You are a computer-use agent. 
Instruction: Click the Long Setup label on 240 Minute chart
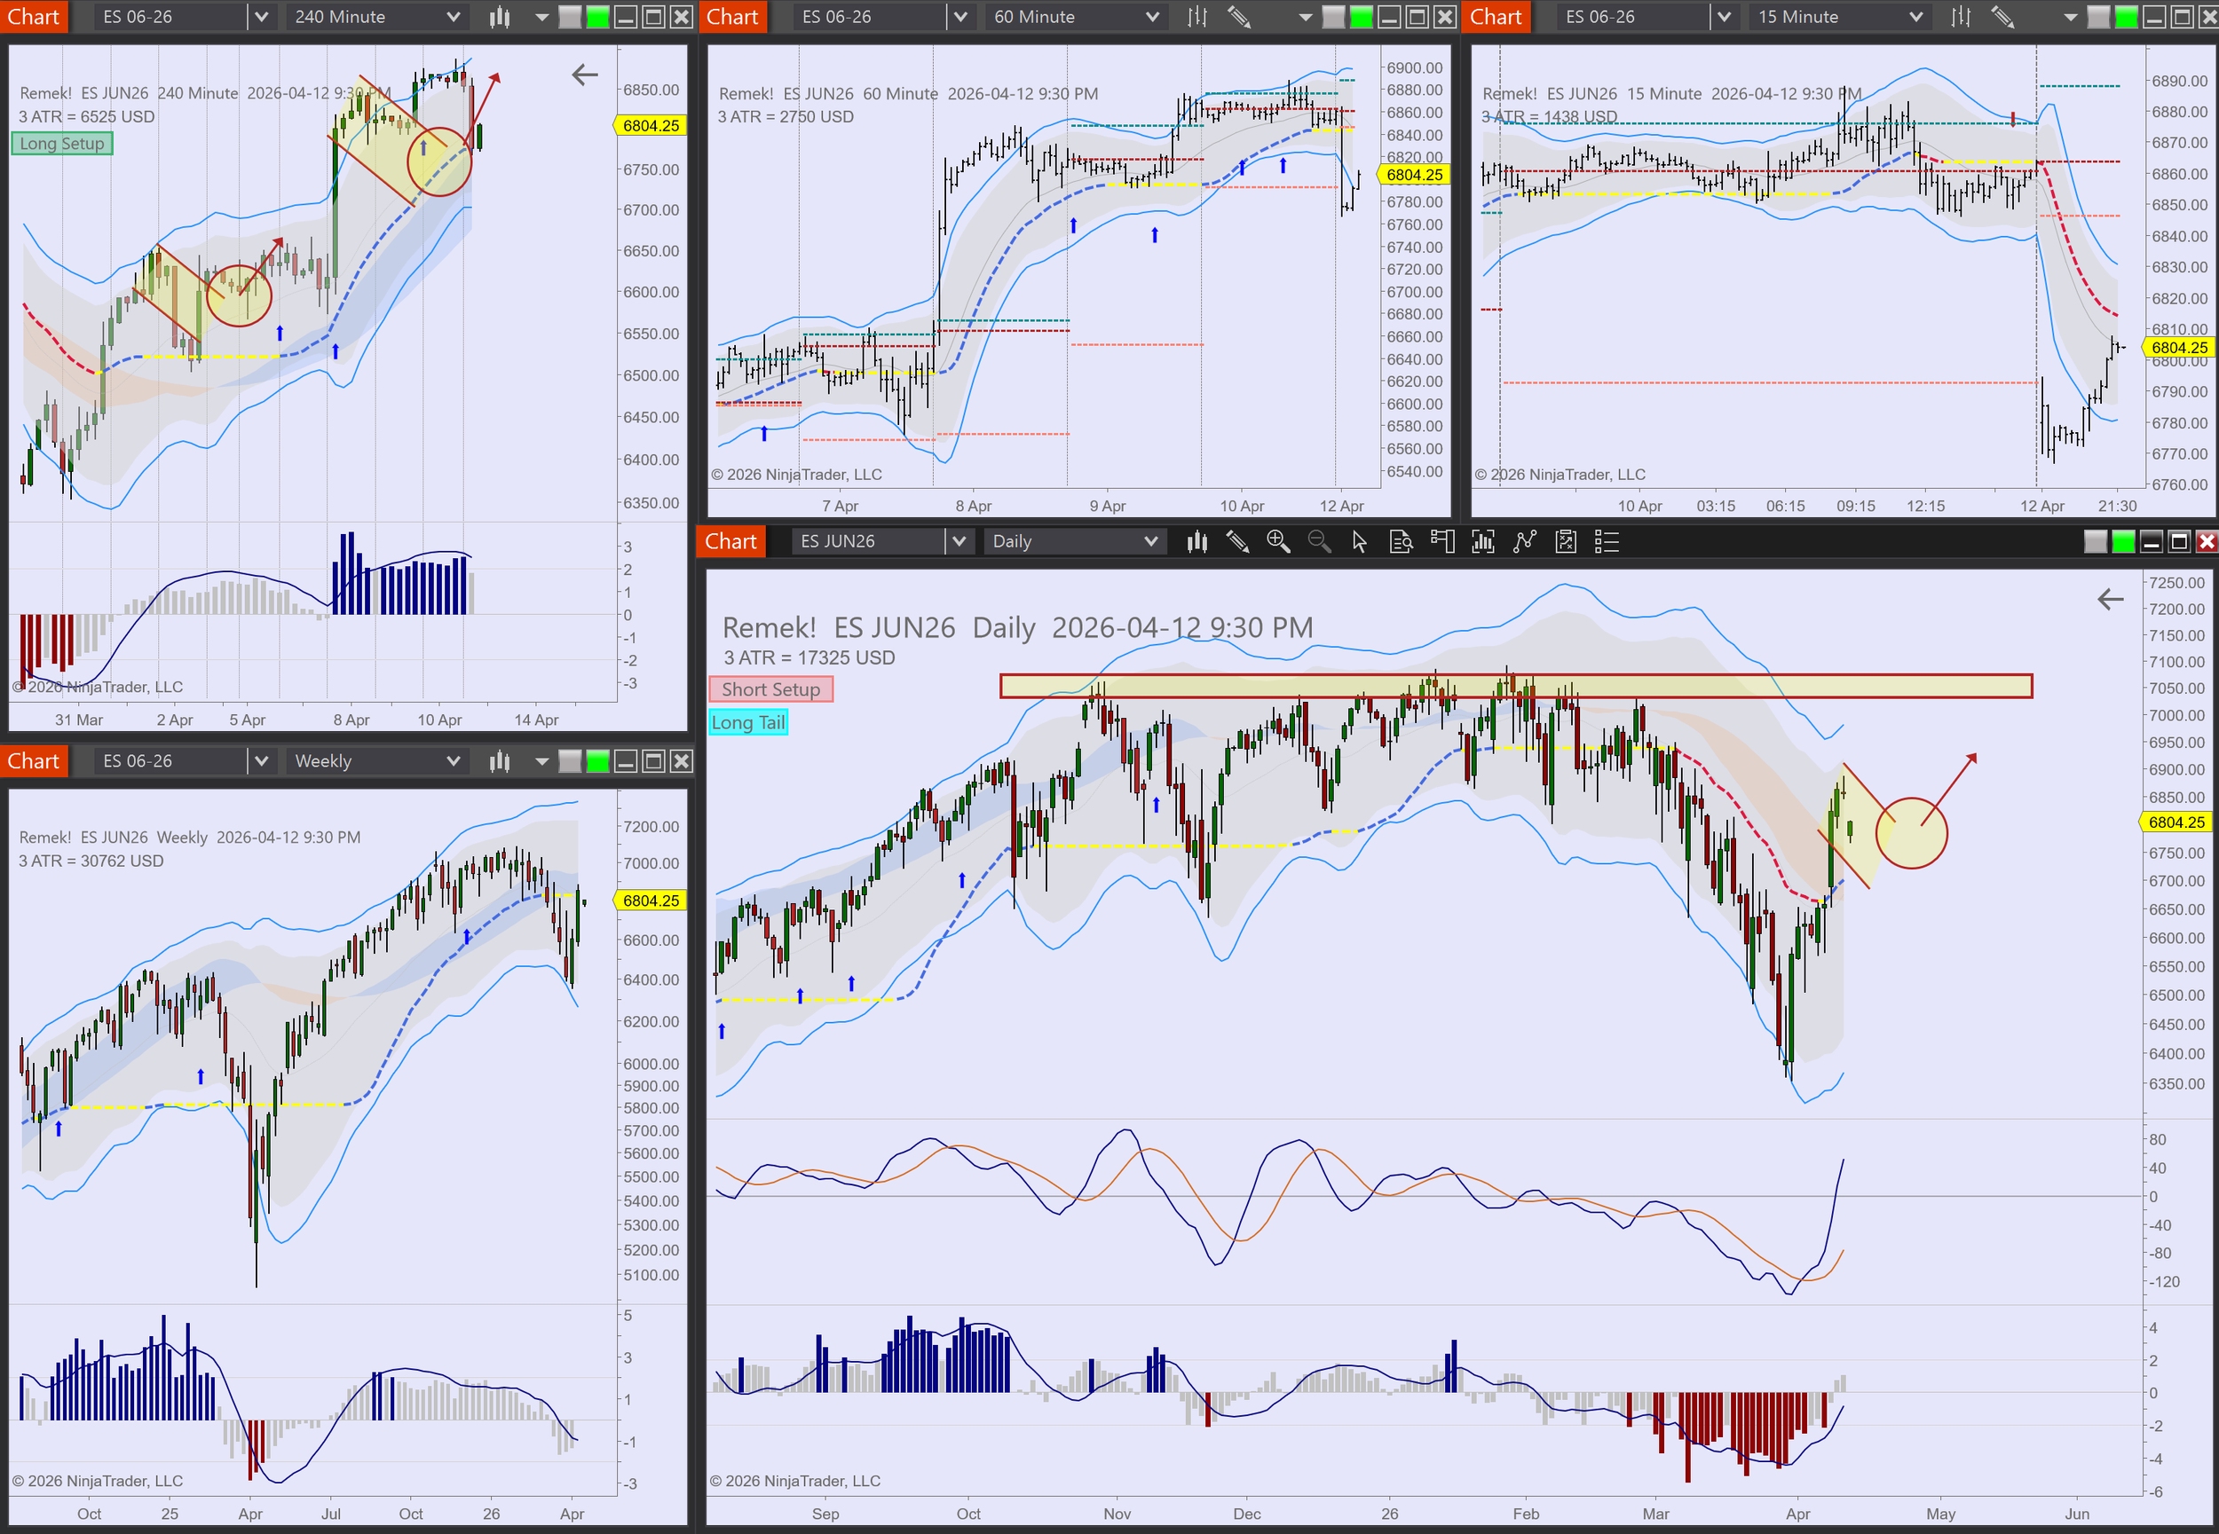[x=61, y=143]
